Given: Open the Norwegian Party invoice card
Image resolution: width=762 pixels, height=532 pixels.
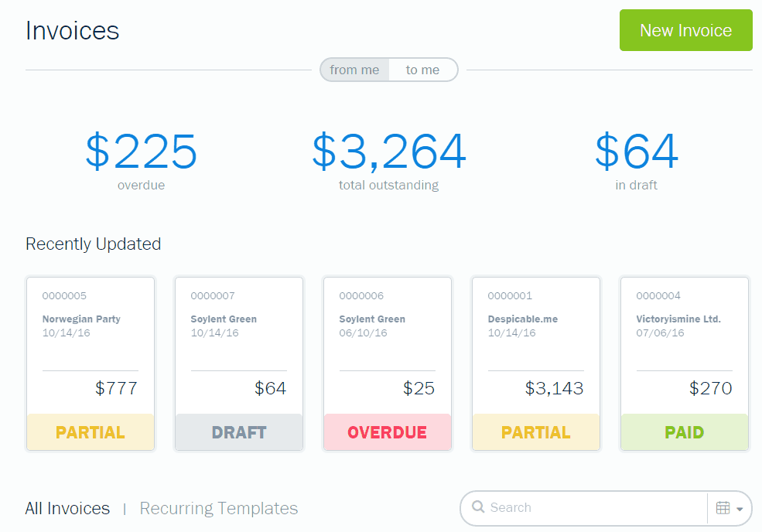Looking at the screenshot, I should [x=91, y=348].
